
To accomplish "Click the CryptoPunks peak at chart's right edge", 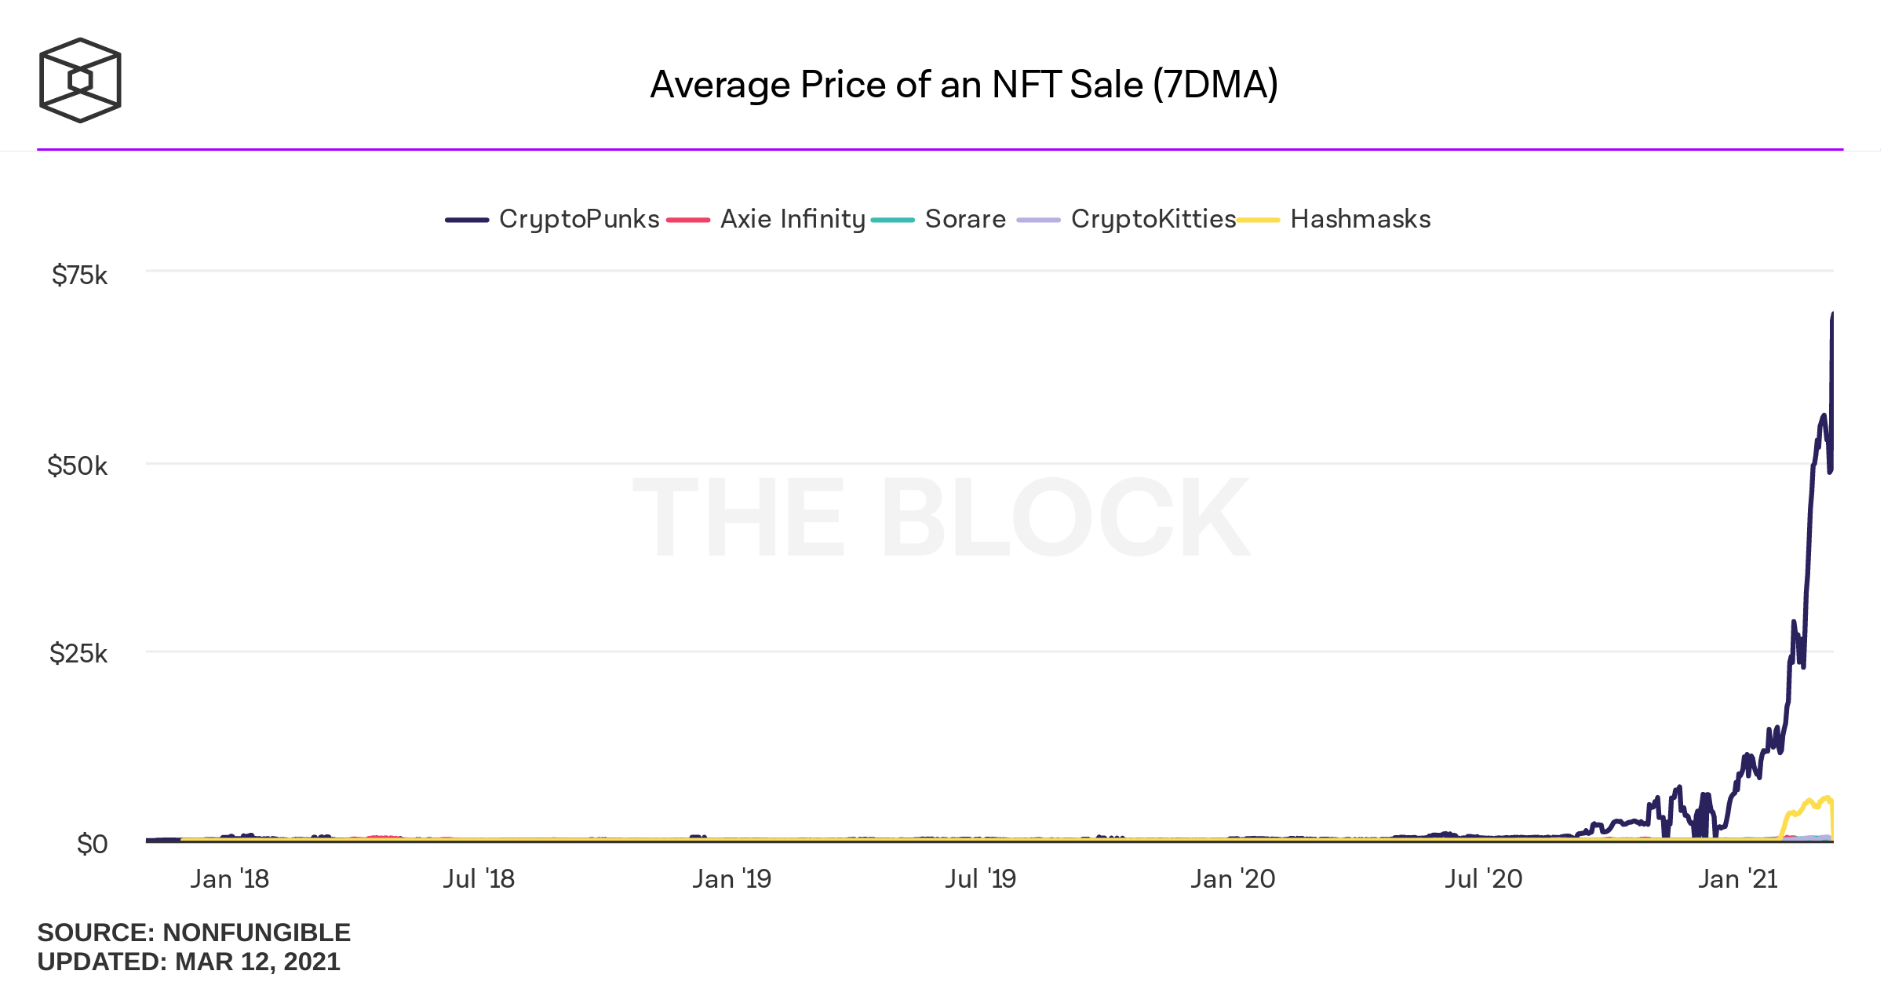I will [1832, 316].
